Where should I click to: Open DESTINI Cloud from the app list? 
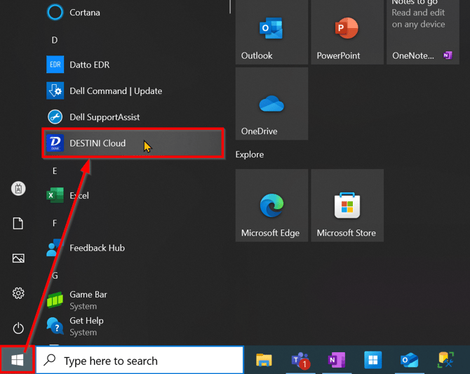(98, 143)
